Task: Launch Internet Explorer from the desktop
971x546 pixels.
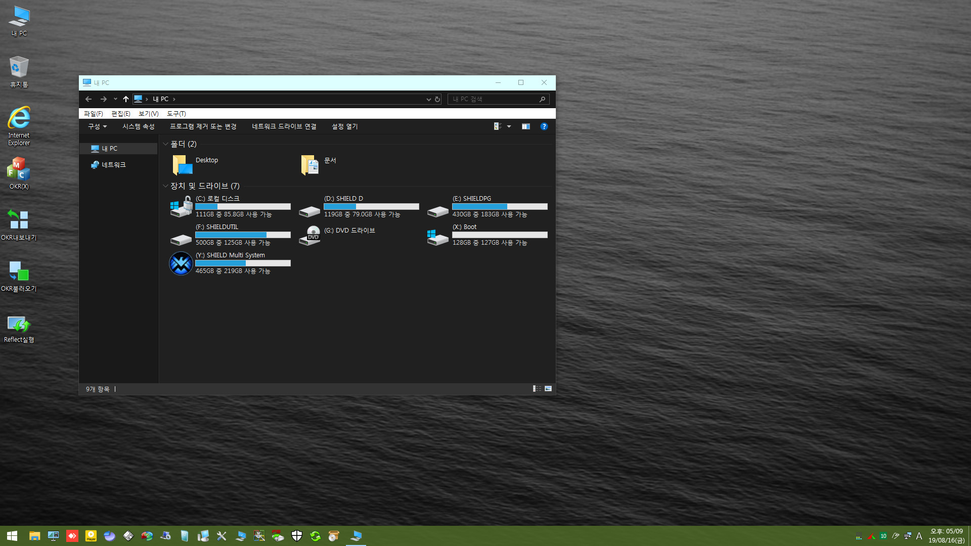Action: (19, 126)
